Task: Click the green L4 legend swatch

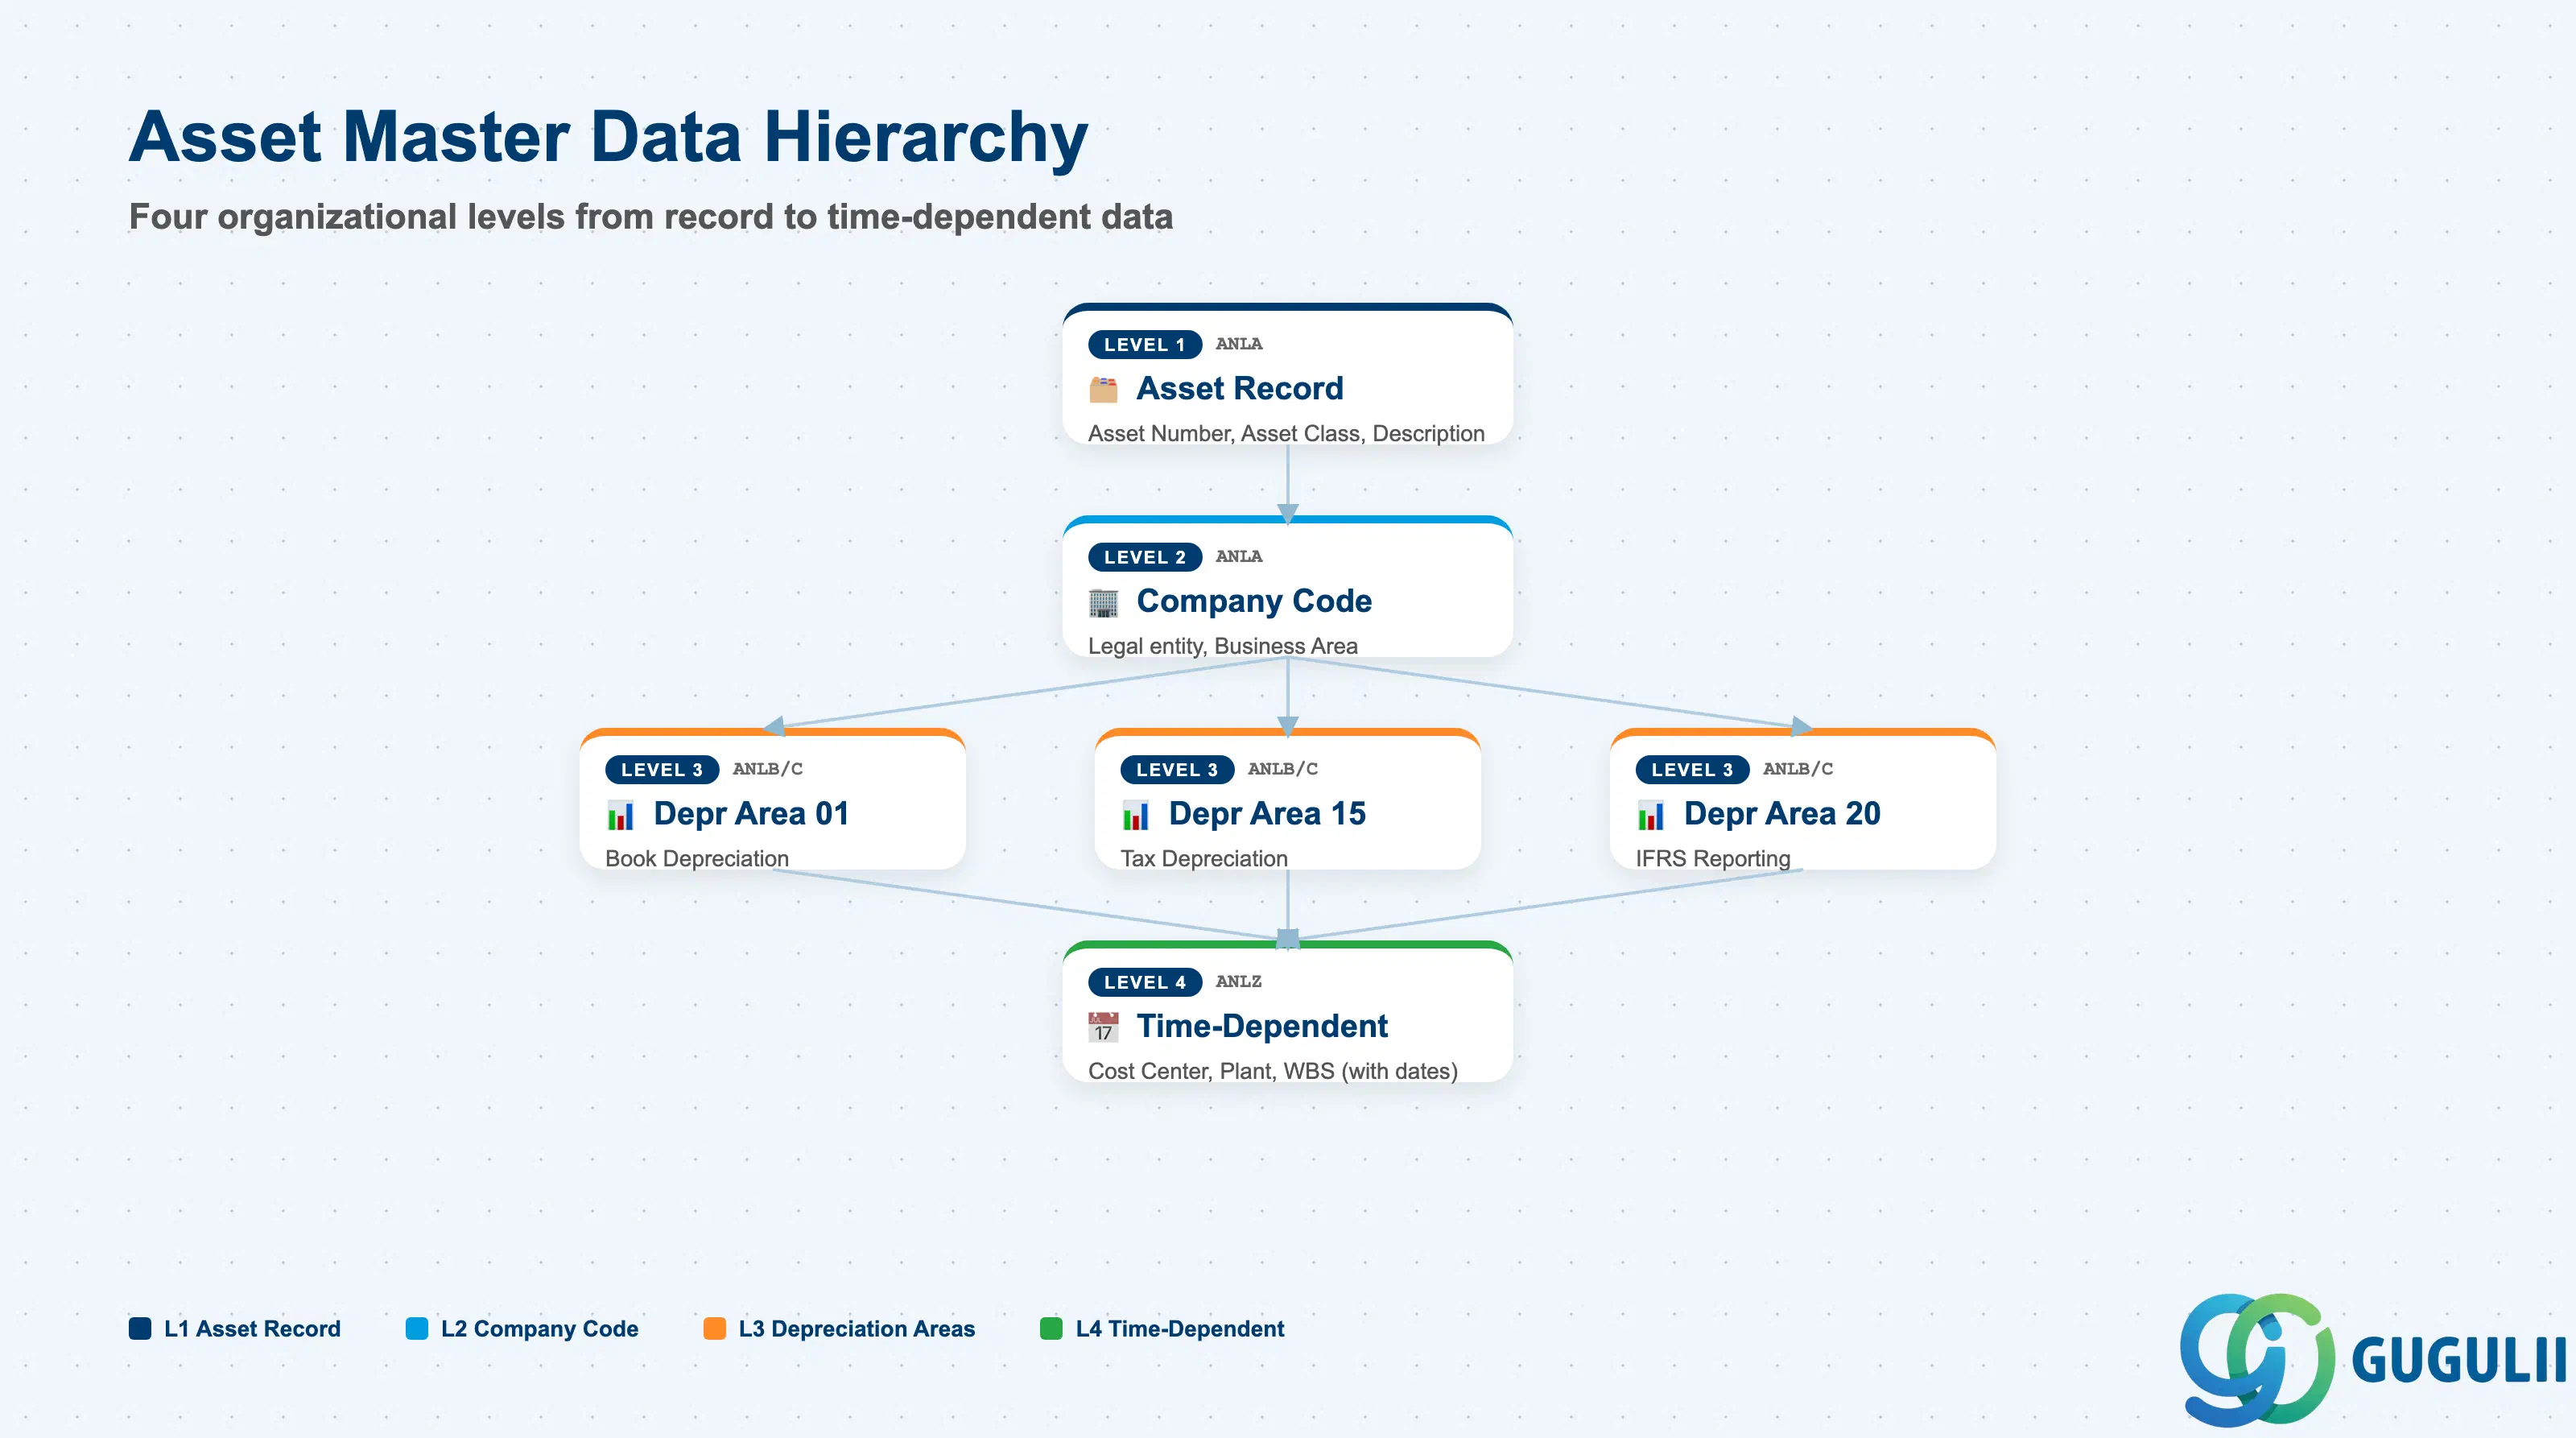Action: tap(1051, 1328)
